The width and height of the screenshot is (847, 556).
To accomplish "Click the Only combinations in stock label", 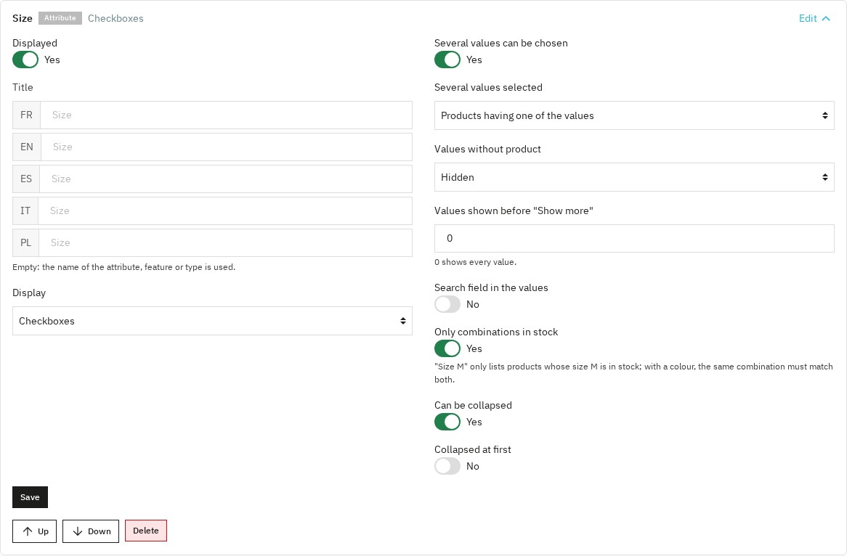I will [496, 332].
